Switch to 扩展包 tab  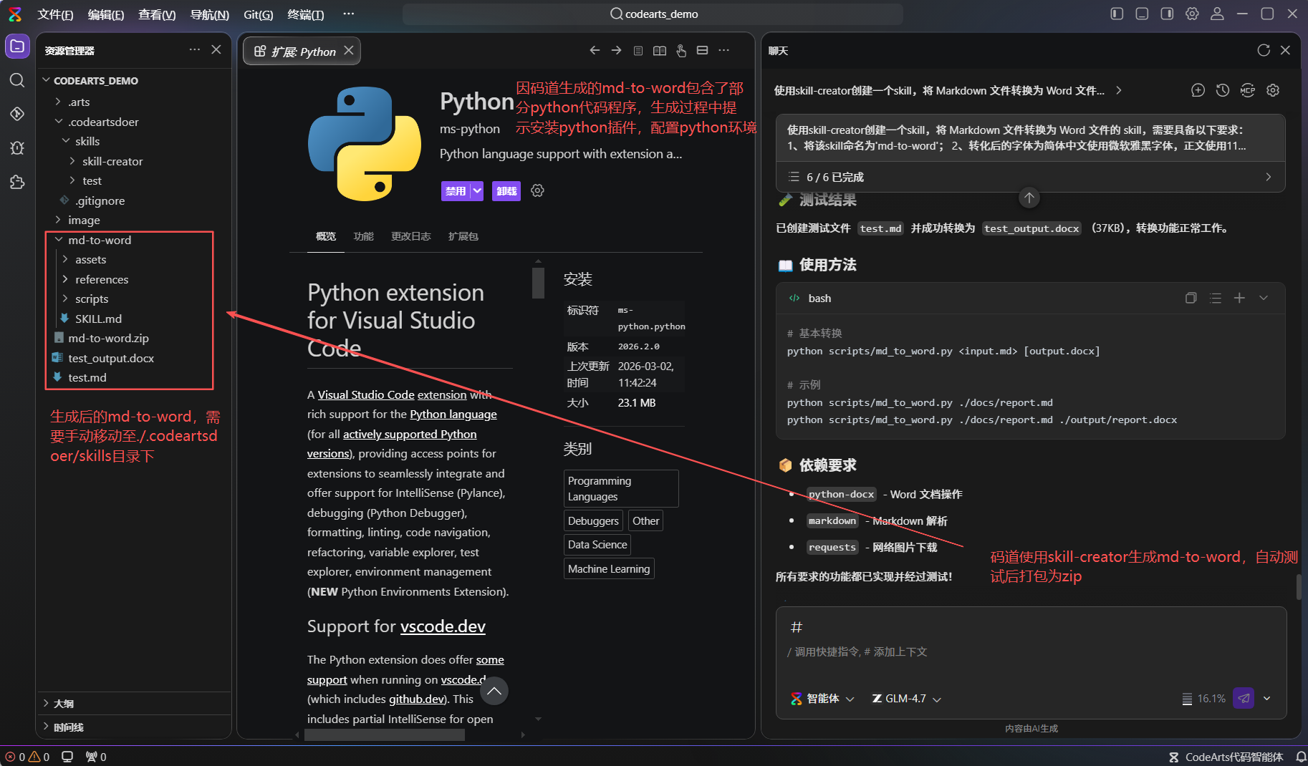tap(463, 236)
